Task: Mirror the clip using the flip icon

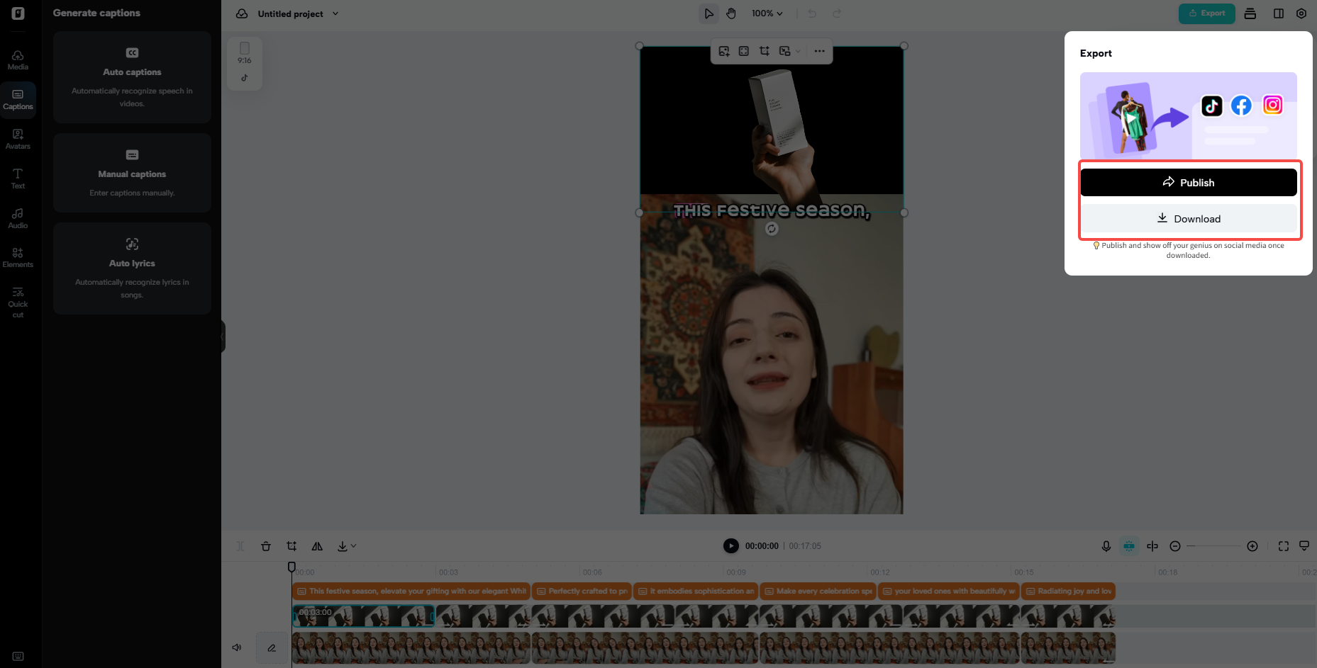Action: coord(317,546)
